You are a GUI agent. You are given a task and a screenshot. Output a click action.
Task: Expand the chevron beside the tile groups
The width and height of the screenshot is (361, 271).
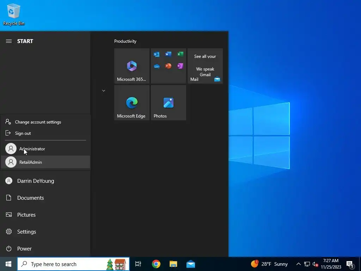pyautogui.click(x=104, y=91)
